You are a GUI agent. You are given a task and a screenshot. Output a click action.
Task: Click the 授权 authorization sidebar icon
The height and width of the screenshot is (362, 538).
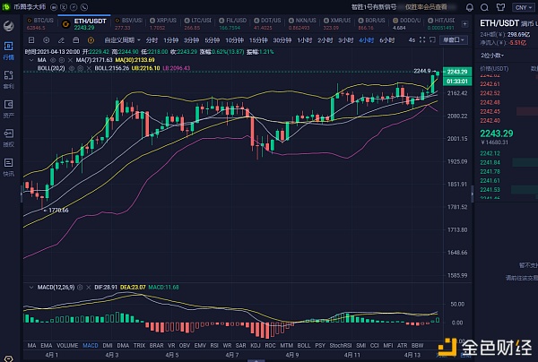click(8, 137)
